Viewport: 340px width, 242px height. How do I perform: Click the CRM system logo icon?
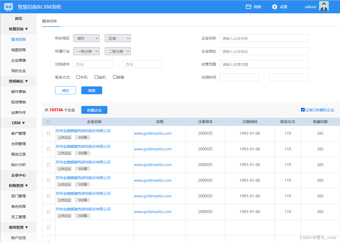pos(9,7)
